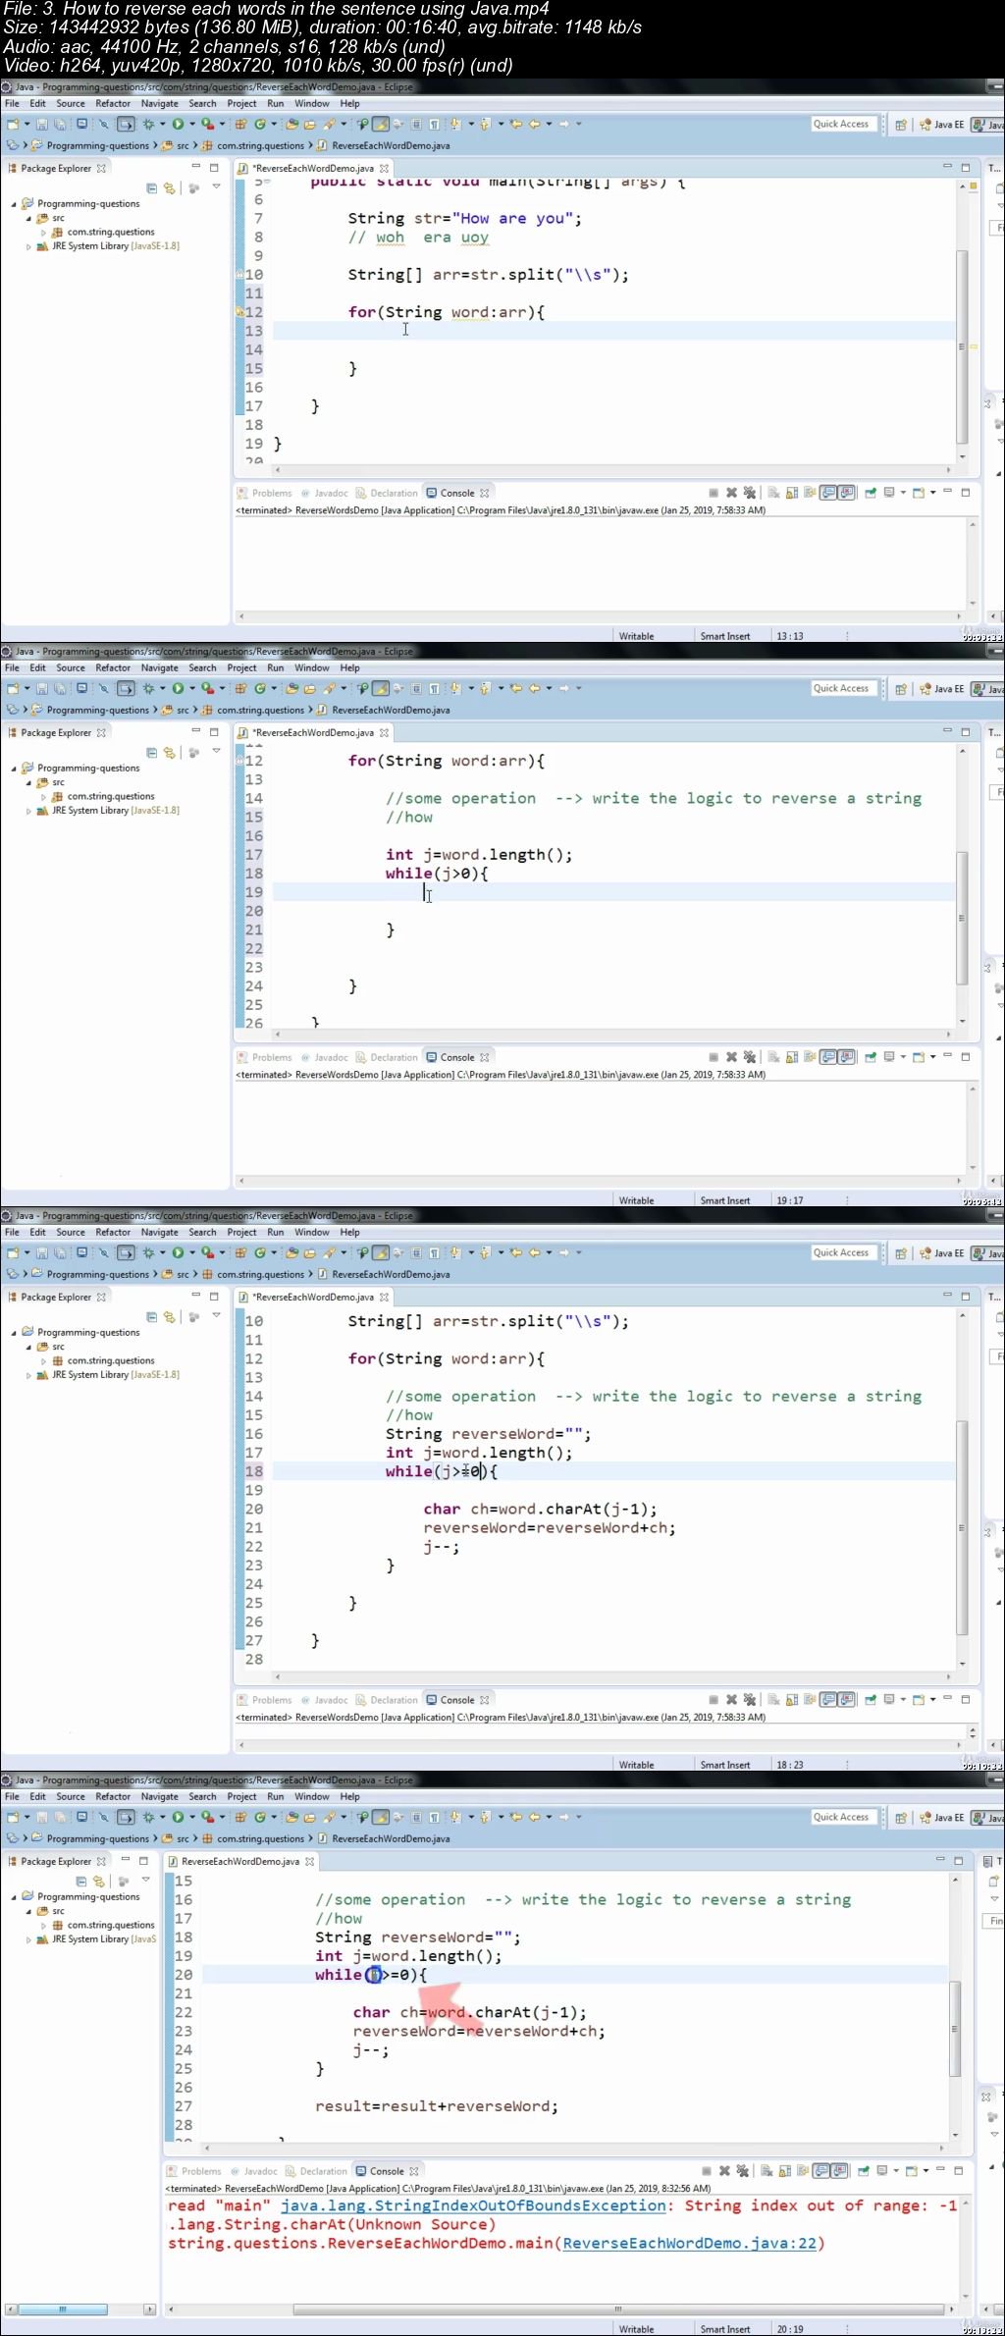Click the Pin Console icon in the third frame's console toolbar
The width and height of the screenshot is (1005, 2336).
coord(870,1699)
